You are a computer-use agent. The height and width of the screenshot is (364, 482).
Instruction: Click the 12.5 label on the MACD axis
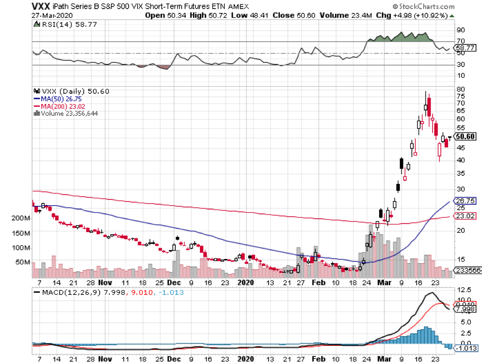(464, 290)
